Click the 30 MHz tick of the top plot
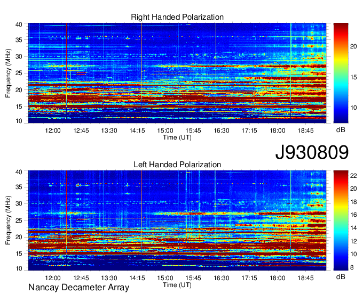Screen dimensions: 363x294 [x=19, y=56]
